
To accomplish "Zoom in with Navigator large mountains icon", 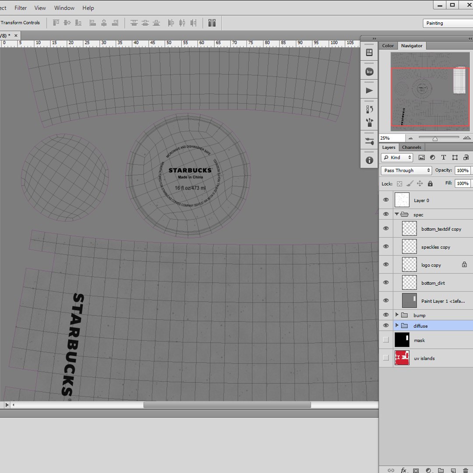I will (x=467, y=138).
